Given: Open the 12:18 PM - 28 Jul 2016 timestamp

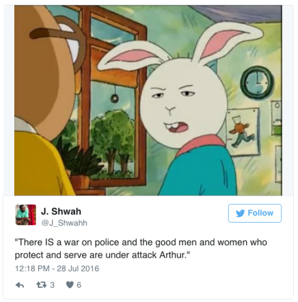Looking at the screenshot, I should [57, 269].
